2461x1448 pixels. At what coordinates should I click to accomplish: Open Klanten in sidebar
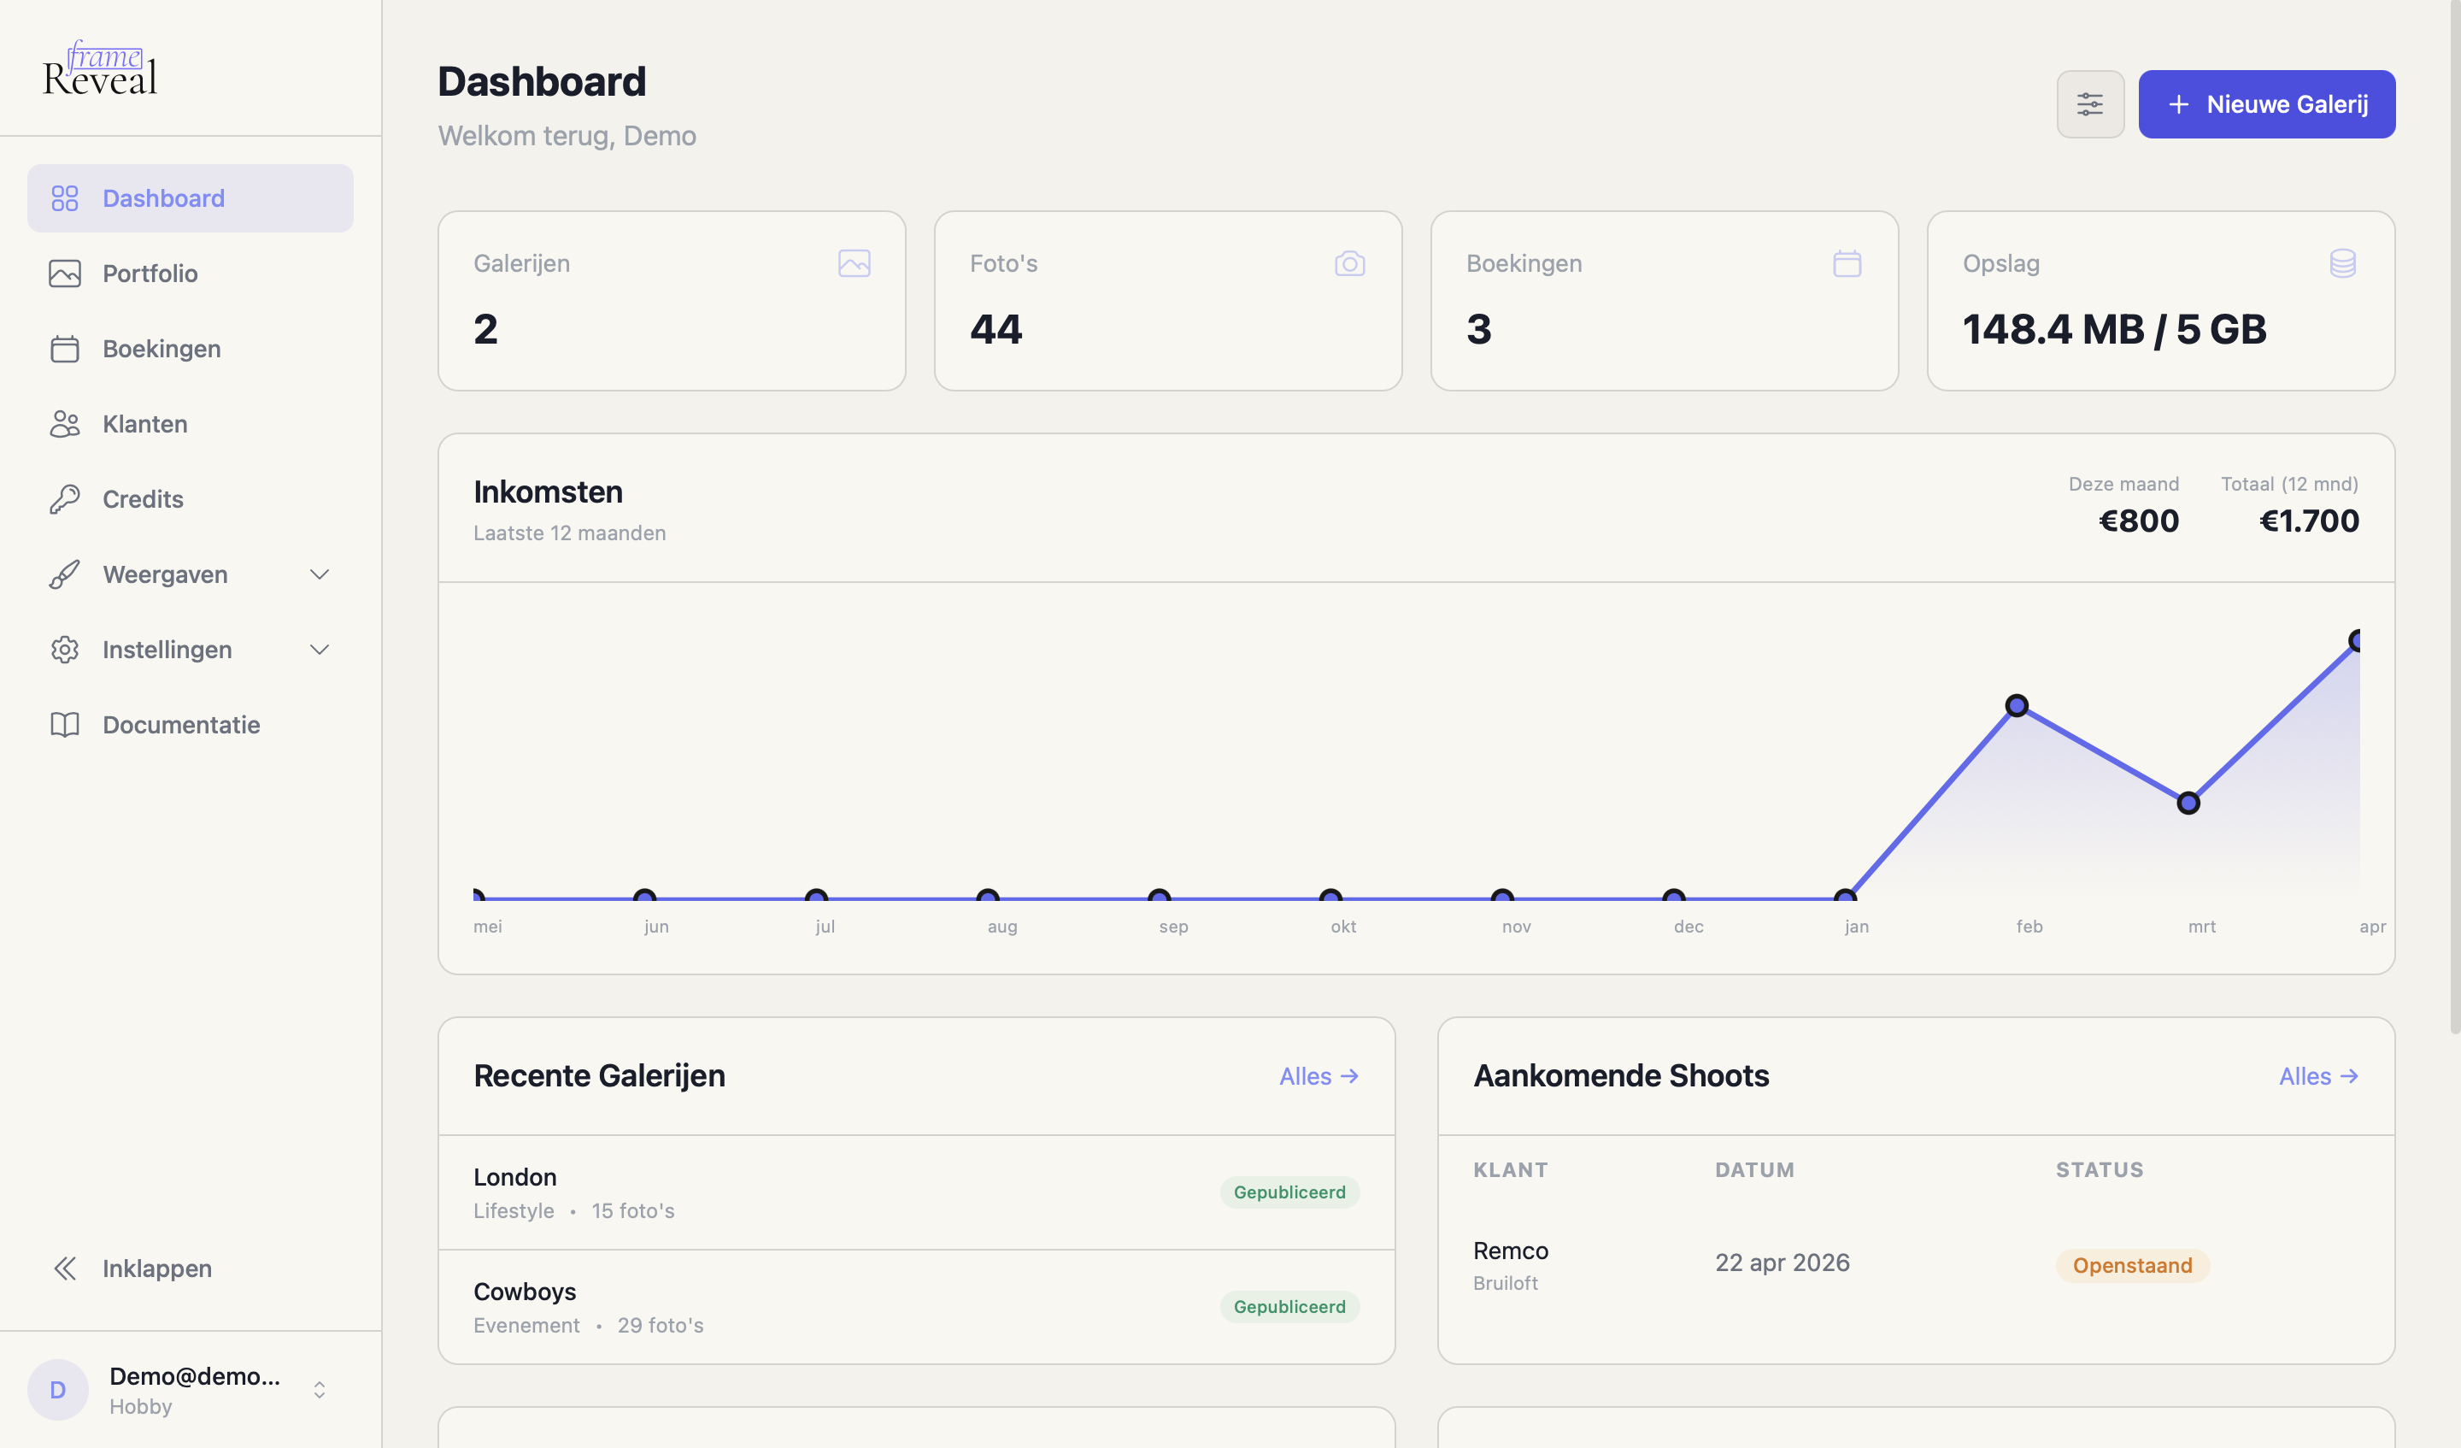[191, 424]
